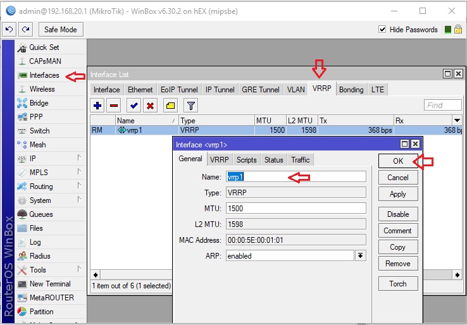The image size is (467, 325).
Task: Switch to the Bonding tab
Action: tap(351, 90)
